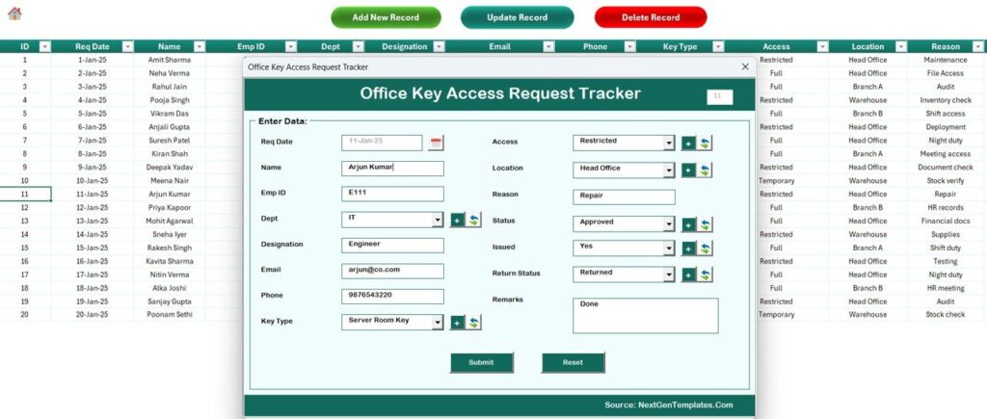The image size is (987, 419).
Task: Select the Document check reason cell
Action: (x=946, y=168)
